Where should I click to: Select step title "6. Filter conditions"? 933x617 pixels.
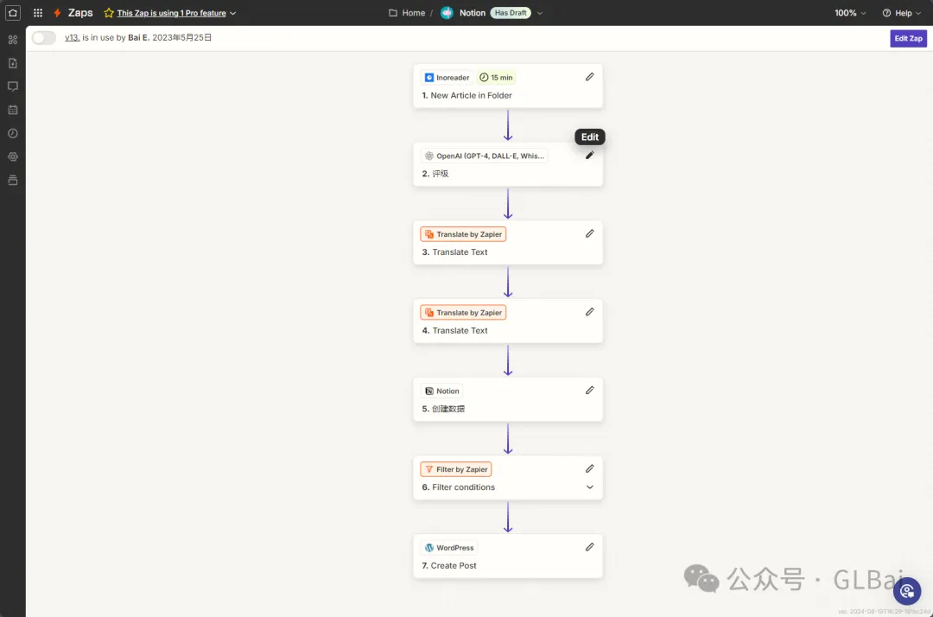(458, 487)
